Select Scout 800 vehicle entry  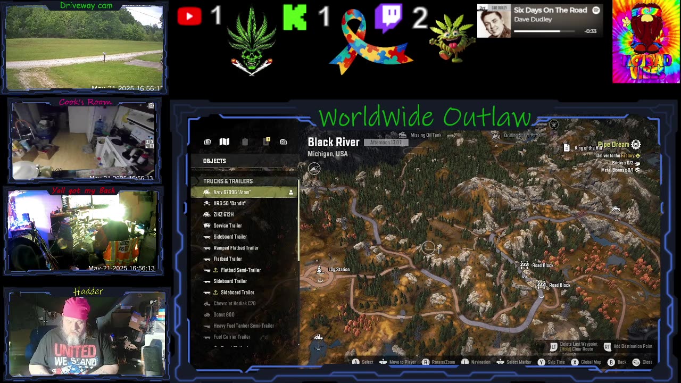244,314
